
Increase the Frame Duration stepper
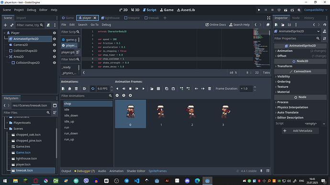coord(255,87)
